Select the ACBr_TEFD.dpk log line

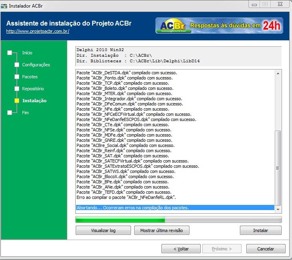[124, 192]
